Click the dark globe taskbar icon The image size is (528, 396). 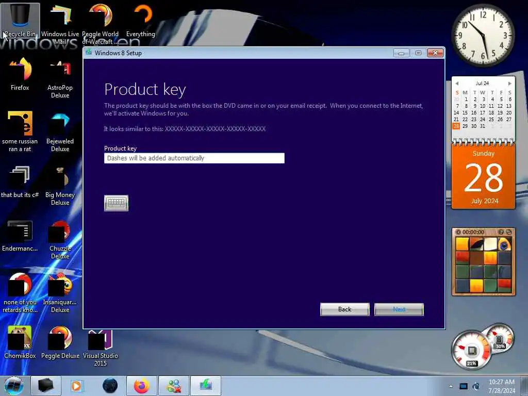(x=110, y=386)
